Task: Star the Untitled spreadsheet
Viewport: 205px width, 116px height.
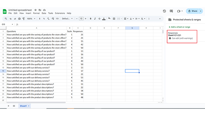Action: point(35,10)
